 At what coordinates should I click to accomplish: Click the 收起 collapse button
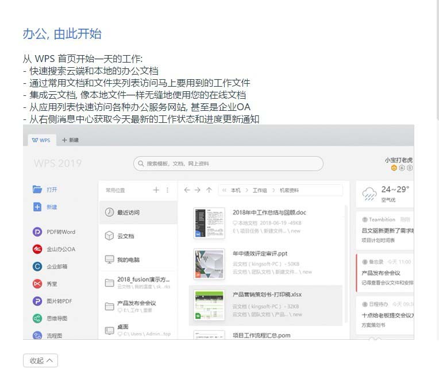tap(40, 360)
